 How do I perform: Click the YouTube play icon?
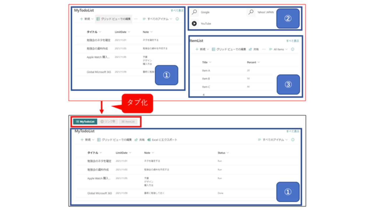194,24
